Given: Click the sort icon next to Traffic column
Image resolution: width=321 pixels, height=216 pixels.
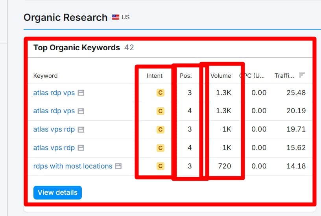Looking at the screenshot, I should [302, 75].
